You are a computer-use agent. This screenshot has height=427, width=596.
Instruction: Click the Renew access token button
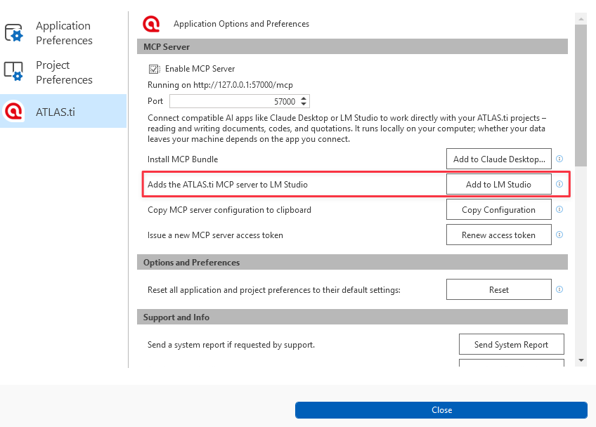[x=499, y=235]
